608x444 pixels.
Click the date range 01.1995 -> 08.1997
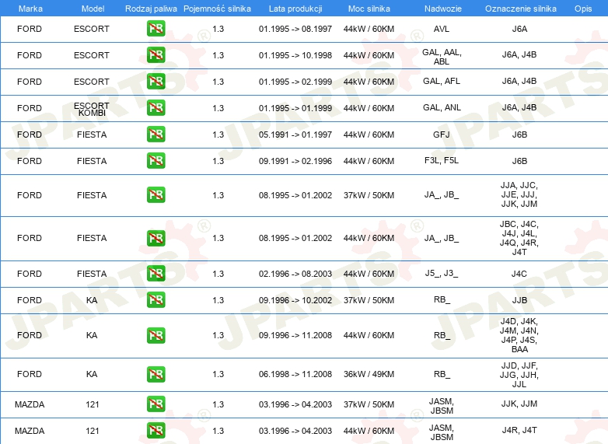[x=295, y=29]
